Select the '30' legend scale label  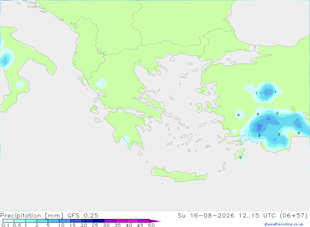106,225
